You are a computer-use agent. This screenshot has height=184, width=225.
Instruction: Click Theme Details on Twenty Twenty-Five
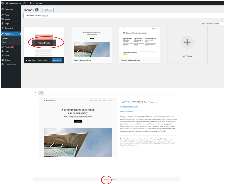pos(44,43)
